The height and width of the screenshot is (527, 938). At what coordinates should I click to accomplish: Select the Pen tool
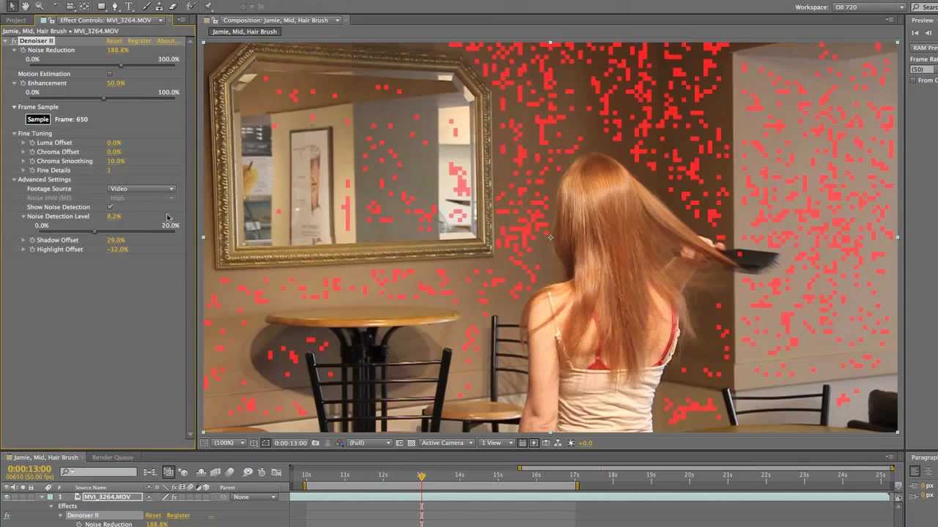tap(116, 6)
